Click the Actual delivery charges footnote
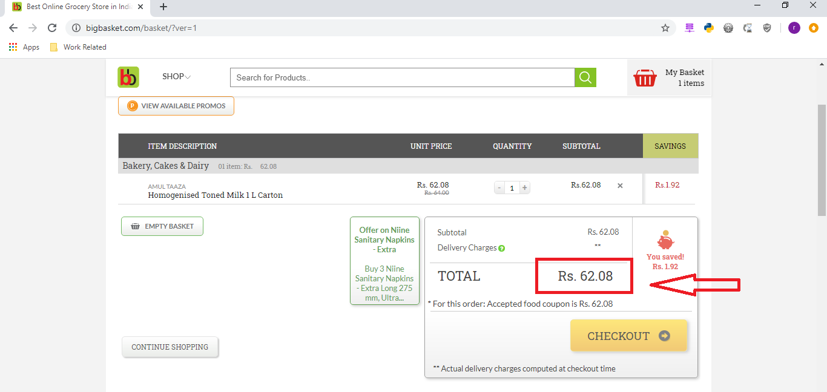Image resolution: width=827 pixels, height=392 pixels. (x=524, y=368)
